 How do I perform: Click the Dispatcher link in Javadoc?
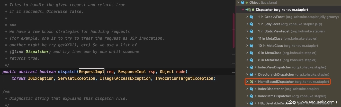tap(37, 51)
